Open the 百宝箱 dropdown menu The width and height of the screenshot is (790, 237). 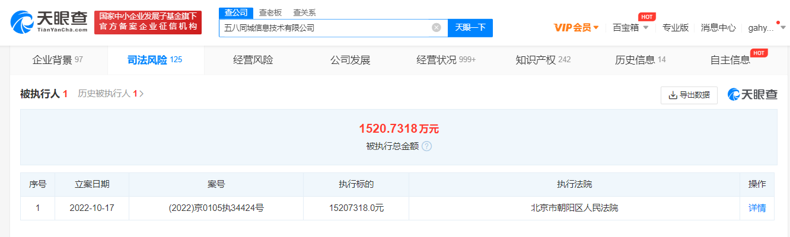pos(630,27)
